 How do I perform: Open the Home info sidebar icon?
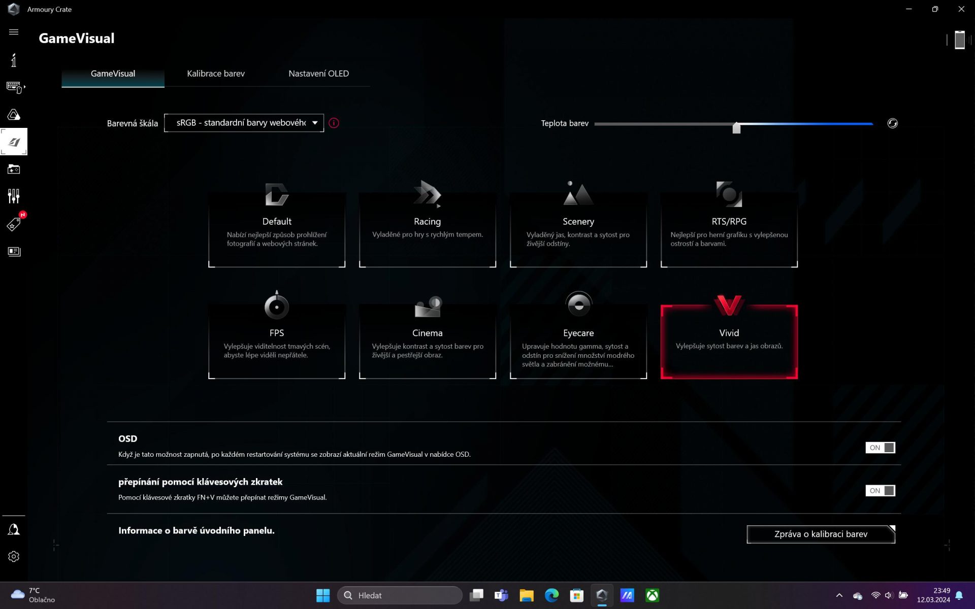14,60
